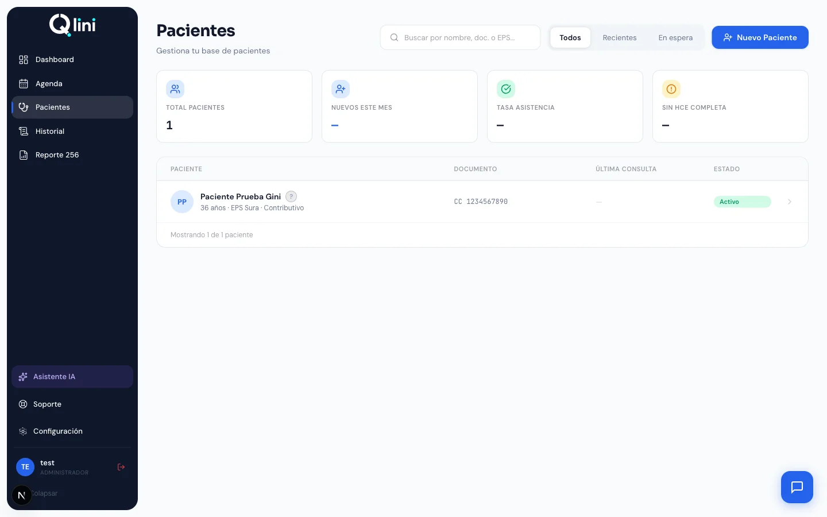
Task: Select the Pacientes sidebar item
Action: point(72,107)
